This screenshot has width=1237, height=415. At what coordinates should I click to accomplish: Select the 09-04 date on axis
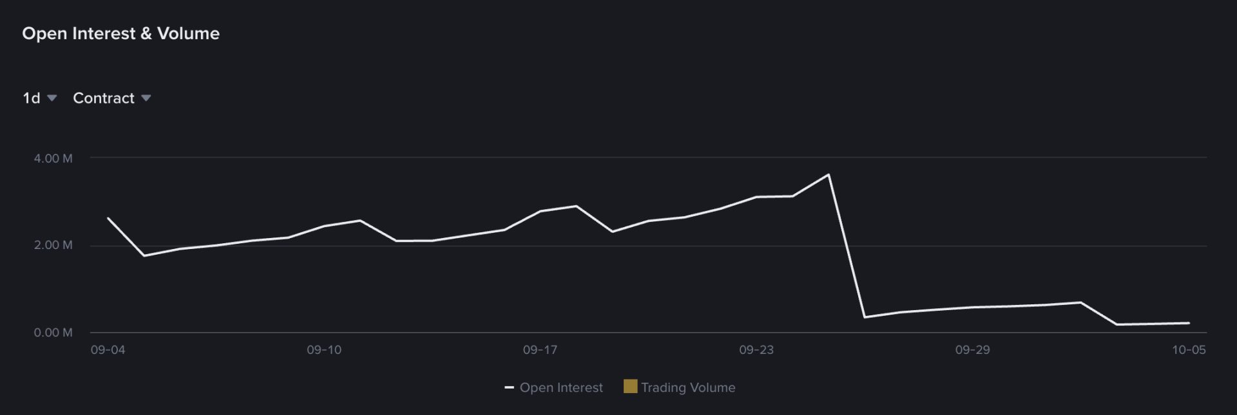tap(108, 350)
